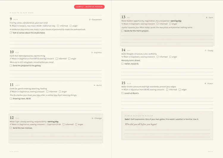Image resolution: width=223 pixels, height=158 pixels.
Task: Click the '4 · Build' label on Wednesday
Action: point(98,85)
